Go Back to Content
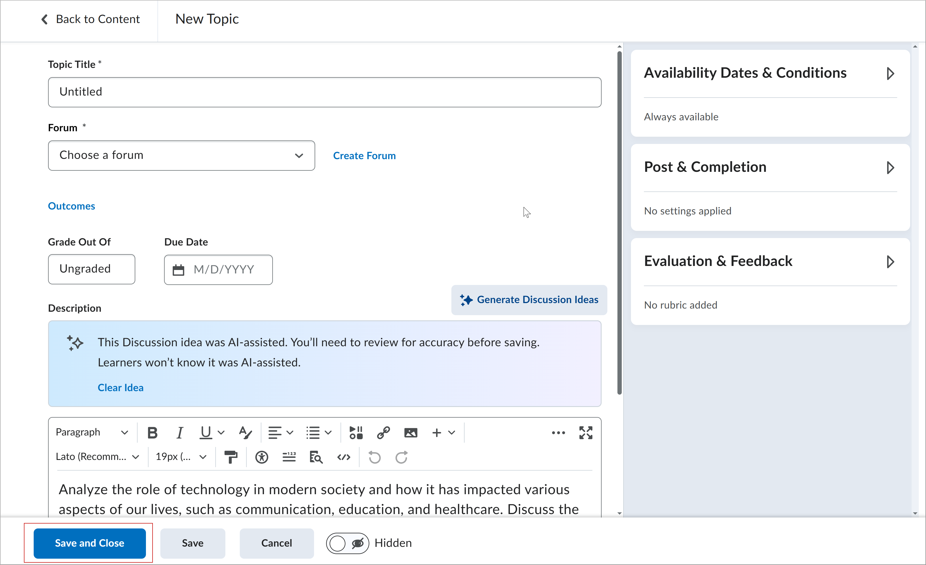This screenshot has width=926, height=565. pos(90,19)
